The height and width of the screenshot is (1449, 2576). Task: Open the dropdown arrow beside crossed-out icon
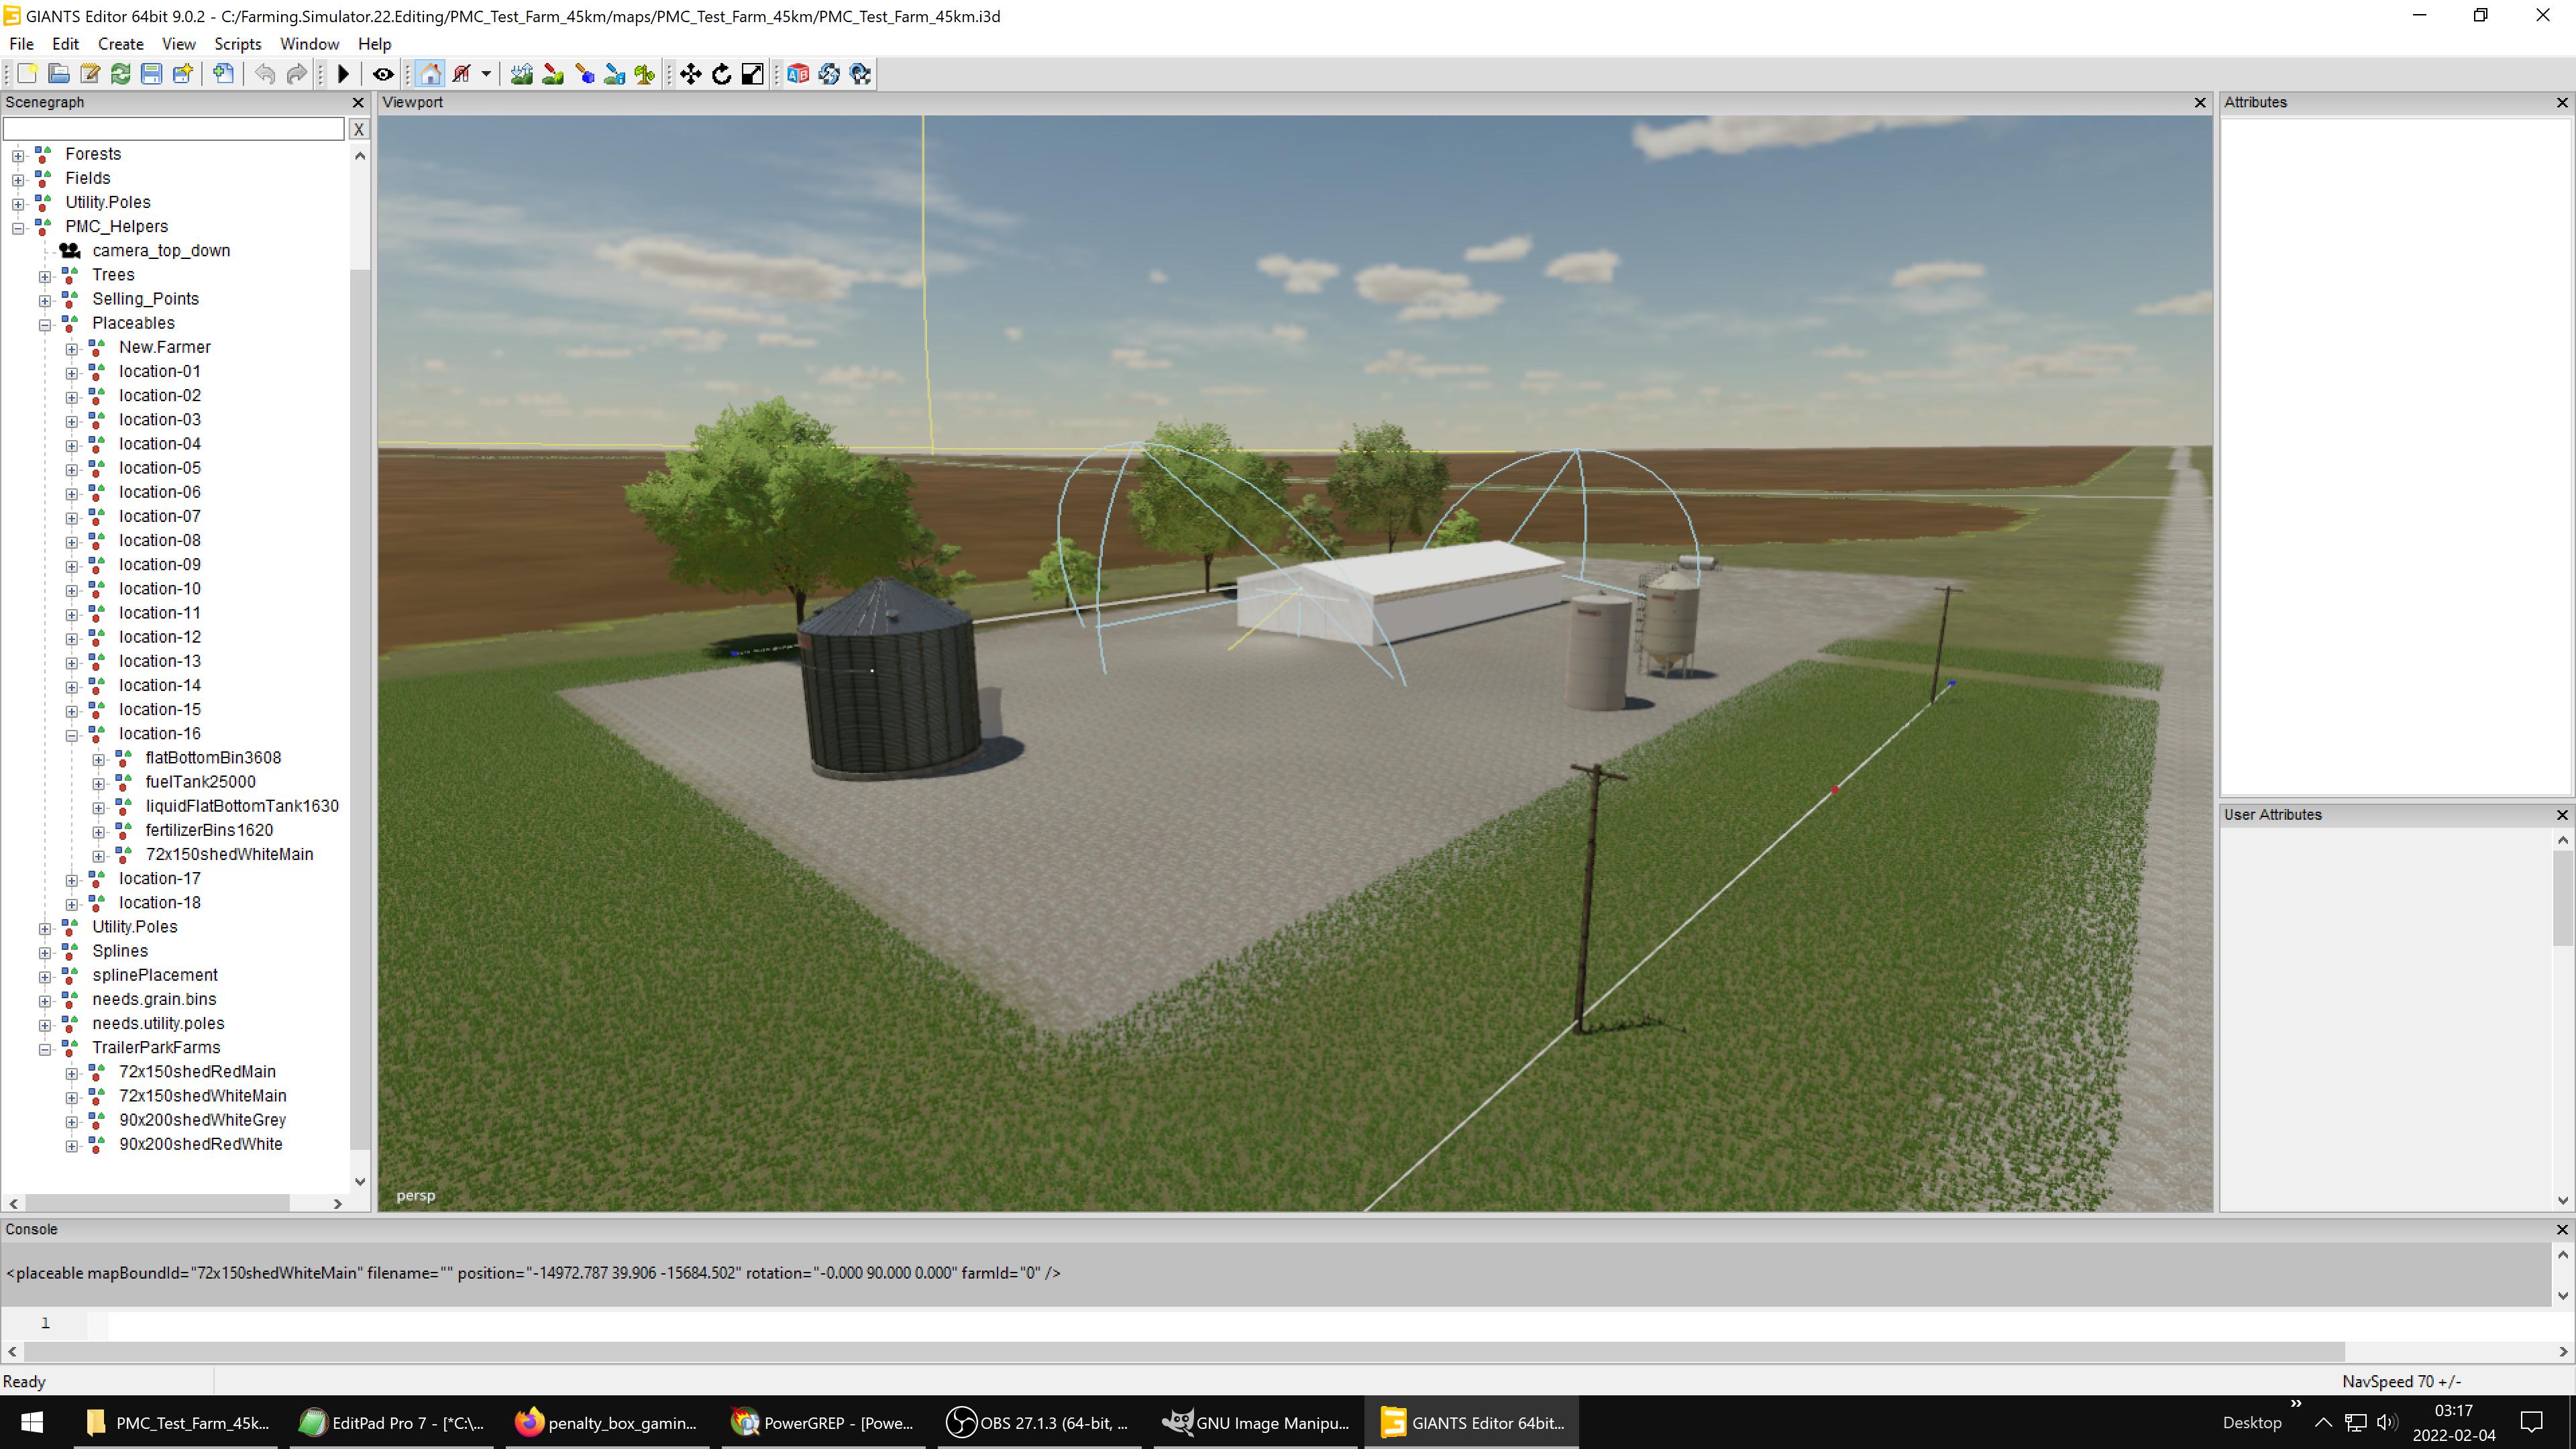[x=486, y=74]
